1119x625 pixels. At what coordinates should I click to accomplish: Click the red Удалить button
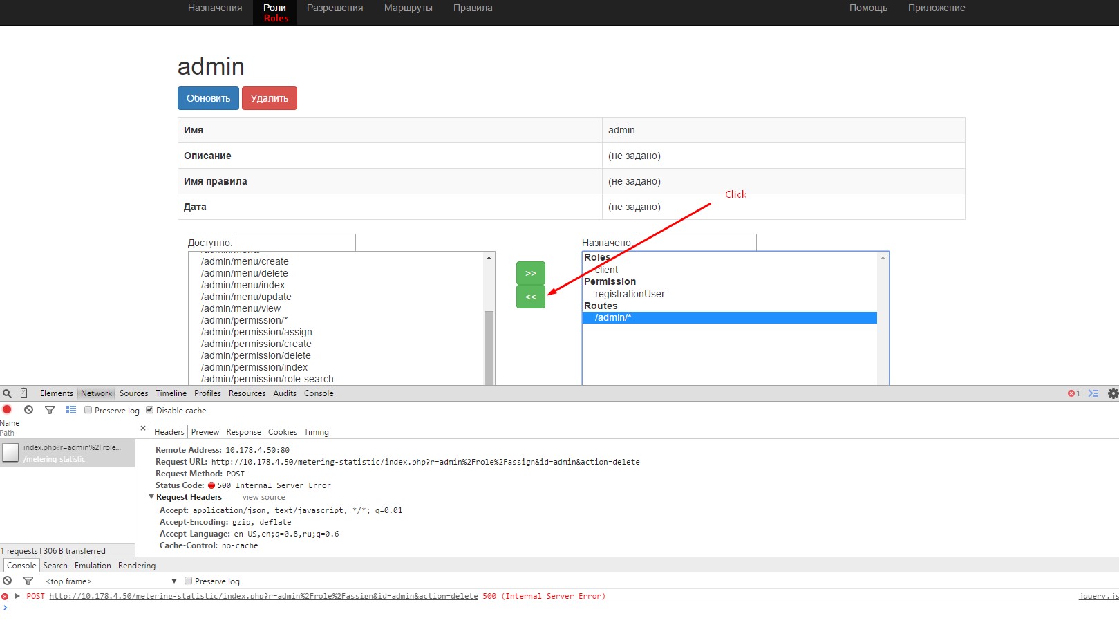[x=270, y=98]
